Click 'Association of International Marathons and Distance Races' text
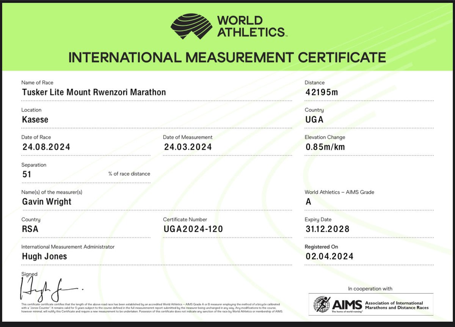The width and height of the screenshot is (455, 327). click(397, 305)
